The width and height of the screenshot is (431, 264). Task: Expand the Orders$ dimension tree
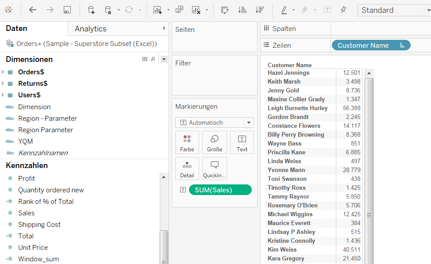pyautogui.click(x=4, y=72)
